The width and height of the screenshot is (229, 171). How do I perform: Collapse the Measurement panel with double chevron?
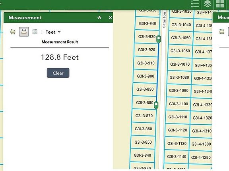pyautogui.click(x=99, y=18)
